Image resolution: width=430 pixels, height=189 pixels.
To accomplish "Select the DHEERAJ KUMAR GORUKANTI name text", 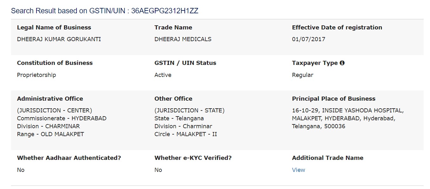I will tap(59, 39).
